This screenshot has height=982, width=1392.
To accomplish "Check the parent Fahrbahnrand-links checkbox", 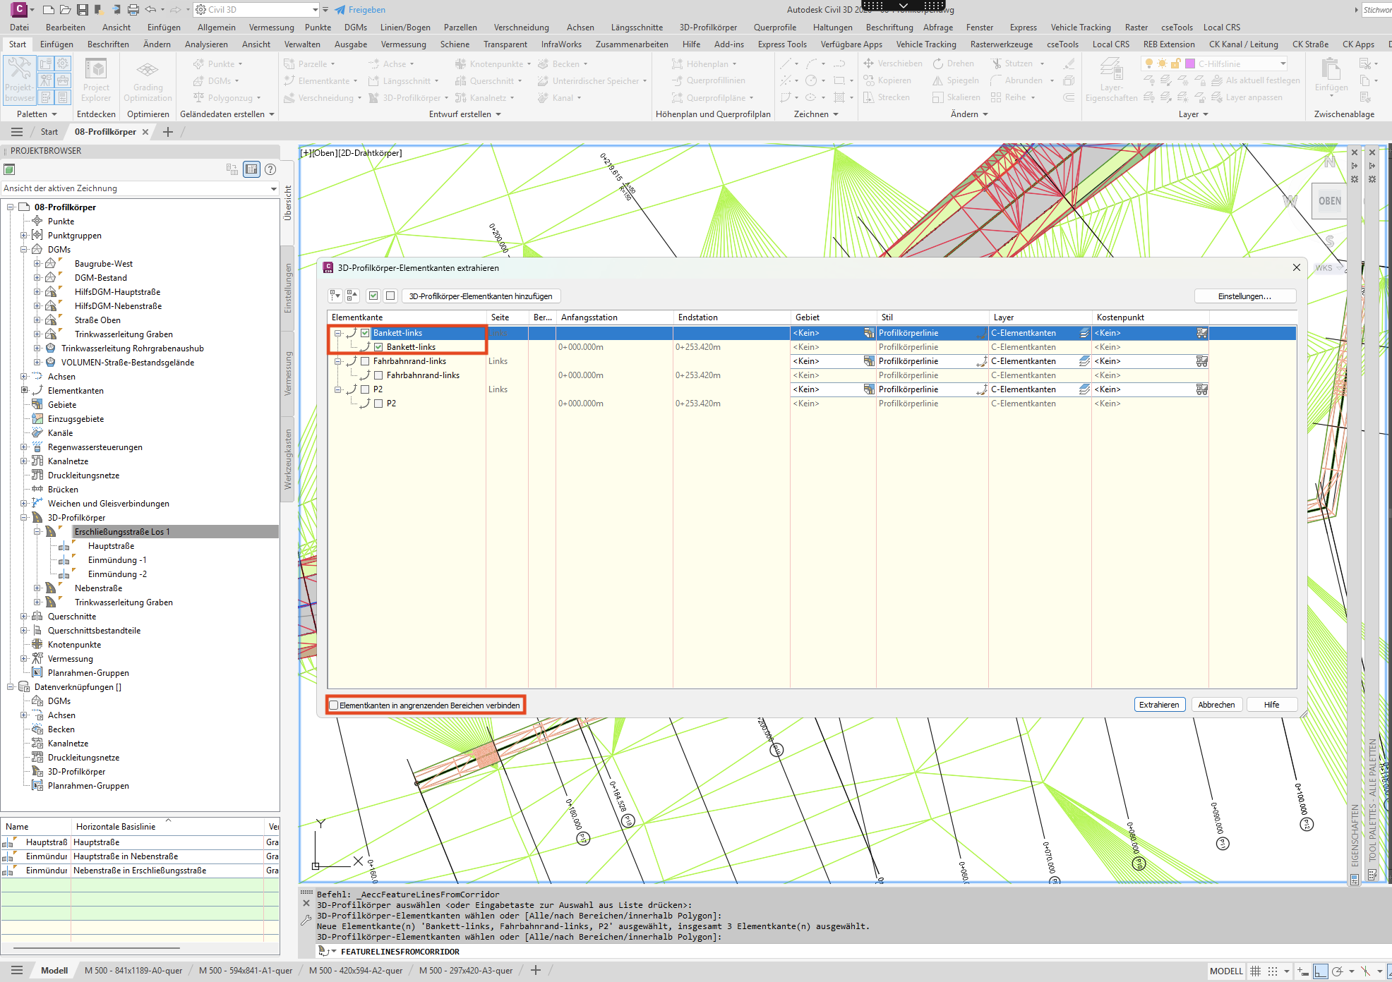I will [x=365, y=361].
